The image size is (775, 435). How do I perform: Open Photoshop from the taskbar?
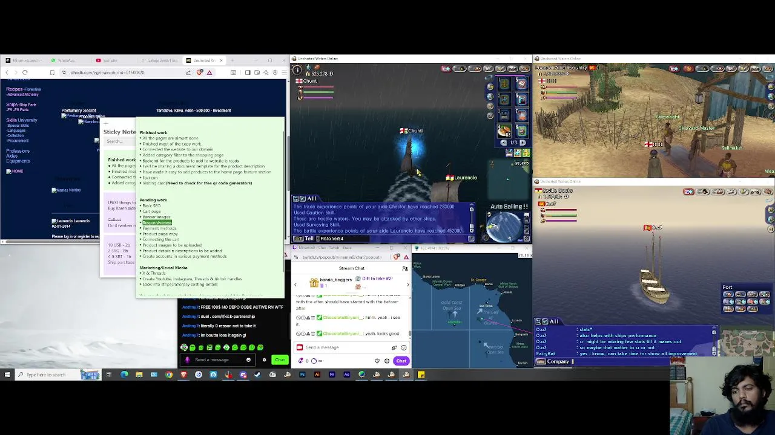pyautogui.click(x=302, y=375)
